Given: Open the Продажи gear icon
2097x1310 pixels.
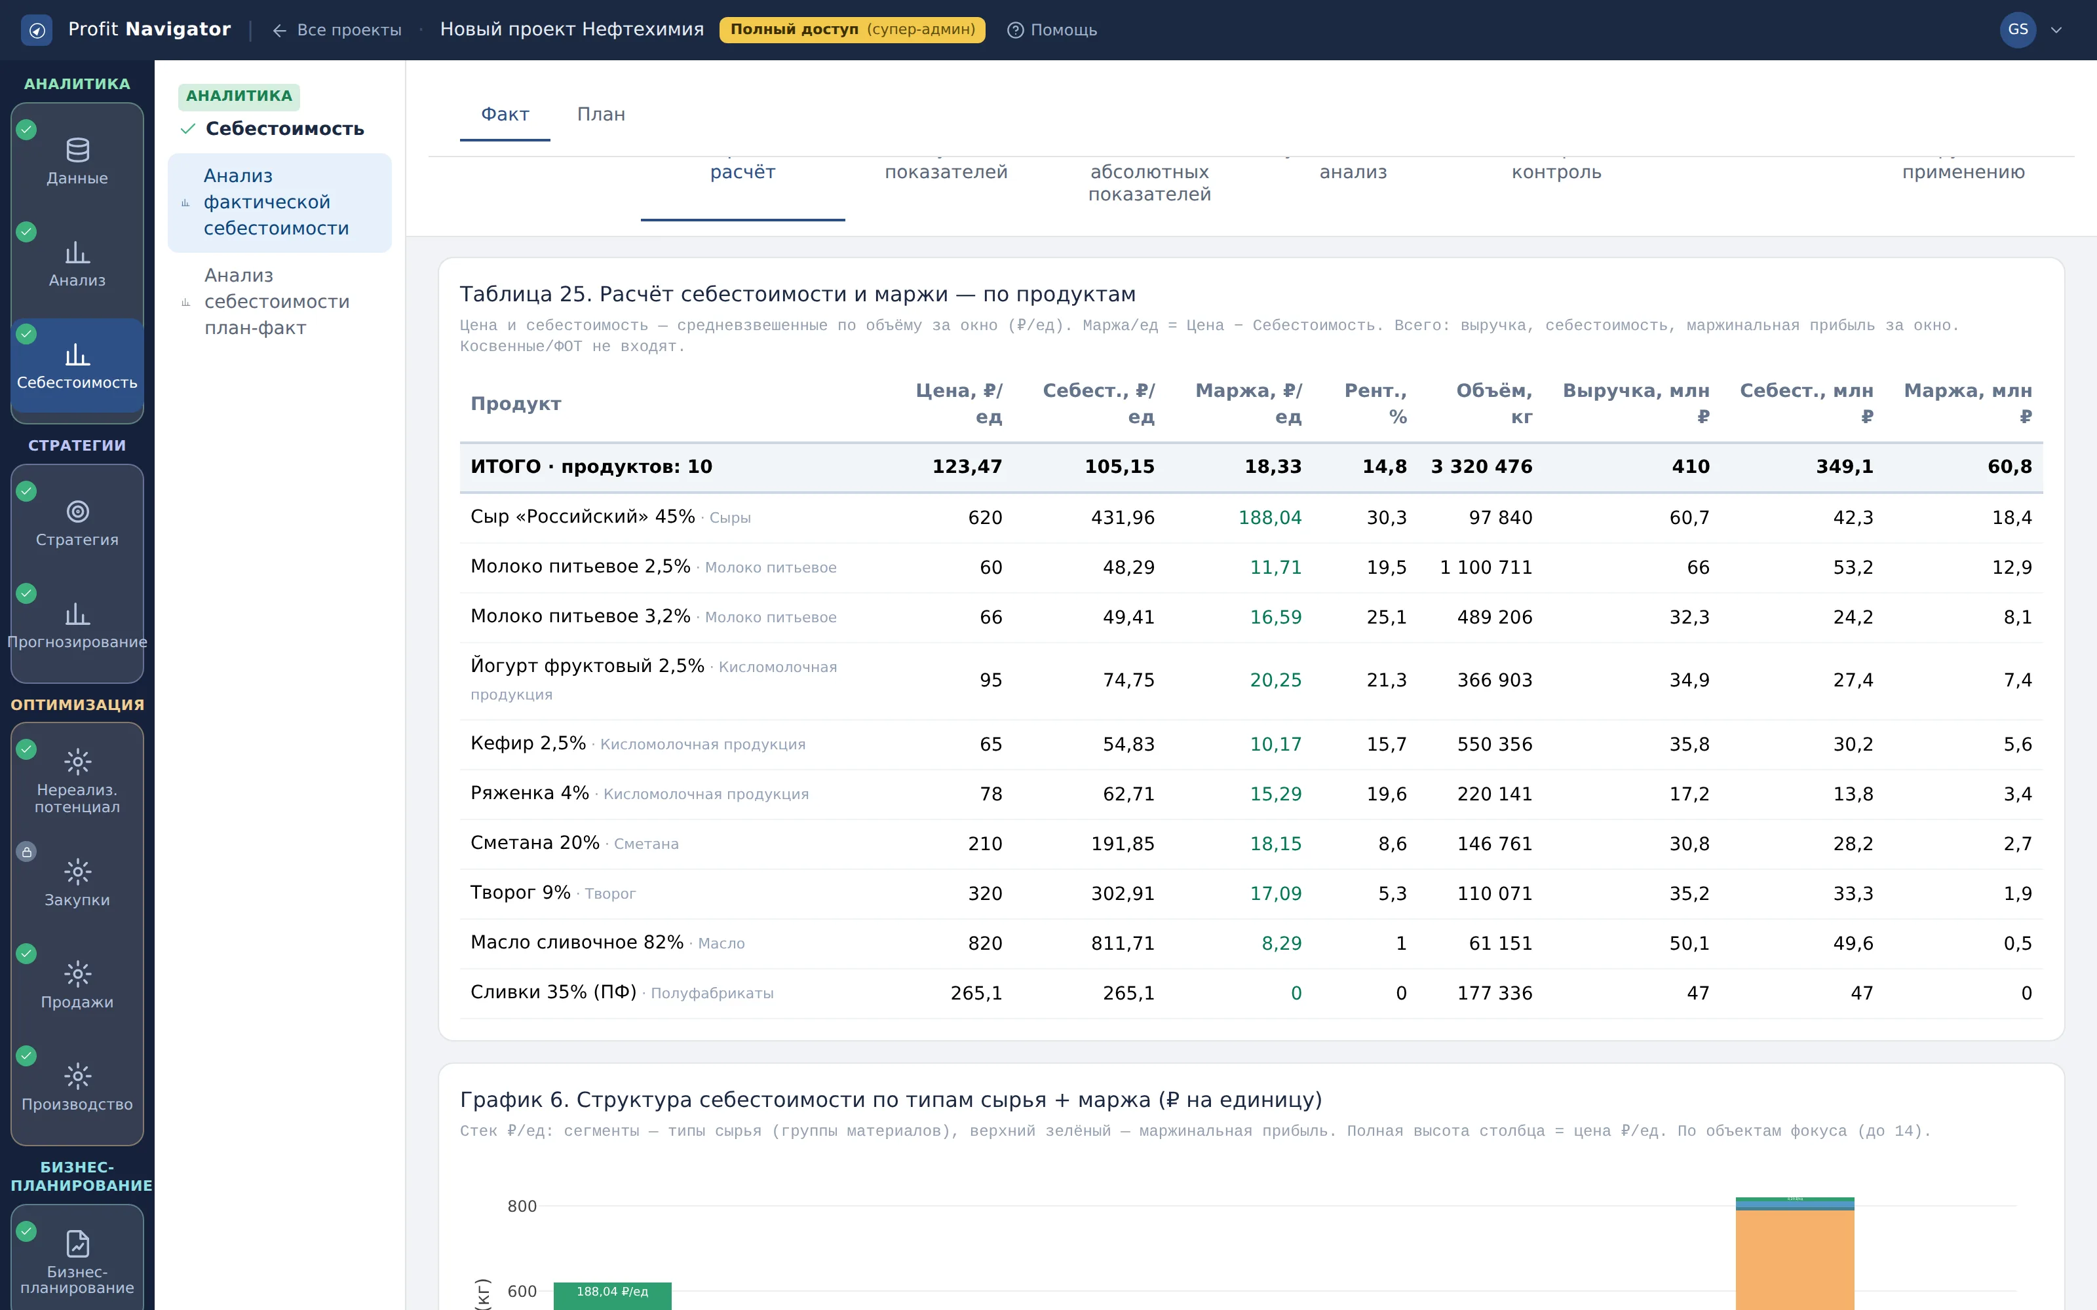Looking at the screenshot, I should [x=77, y=974].
